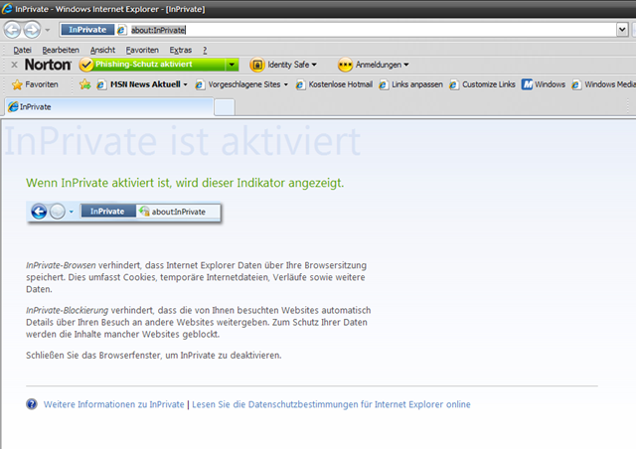Expand the address bar history dropdown
Screen dimensions: 636x449
pos(622,30)
